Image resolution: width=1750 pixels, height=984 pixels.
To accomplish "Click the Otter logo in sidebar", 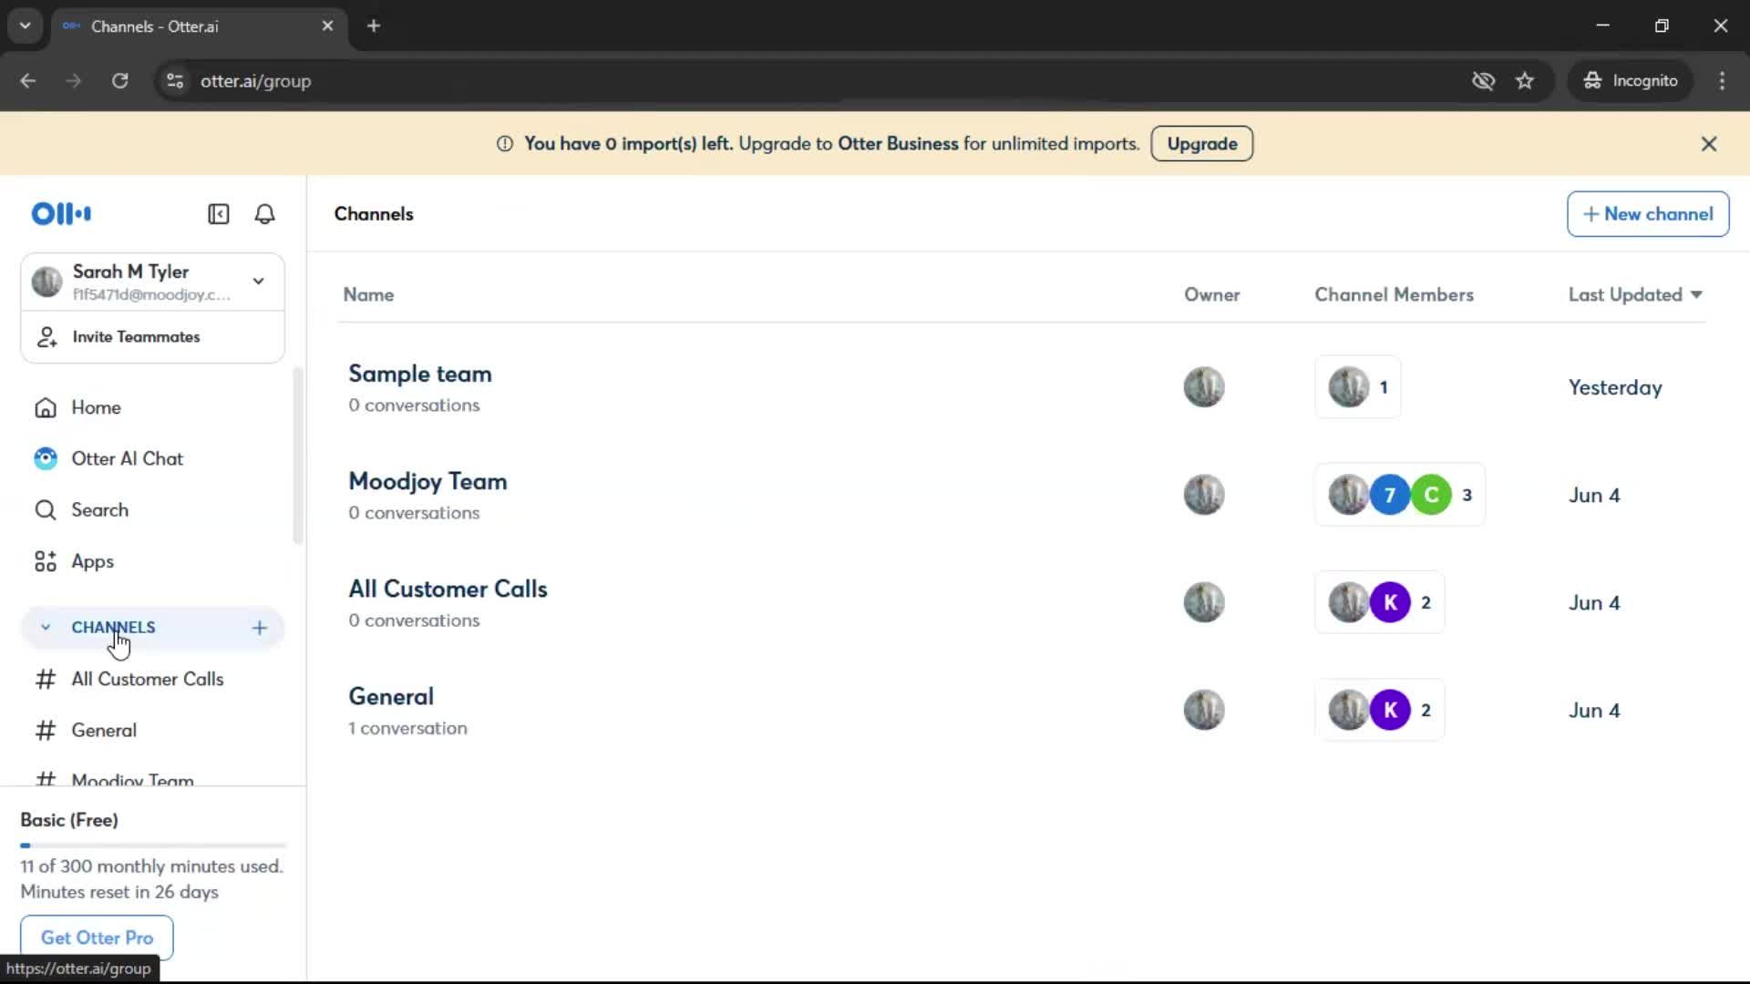I will coord(61,213).
